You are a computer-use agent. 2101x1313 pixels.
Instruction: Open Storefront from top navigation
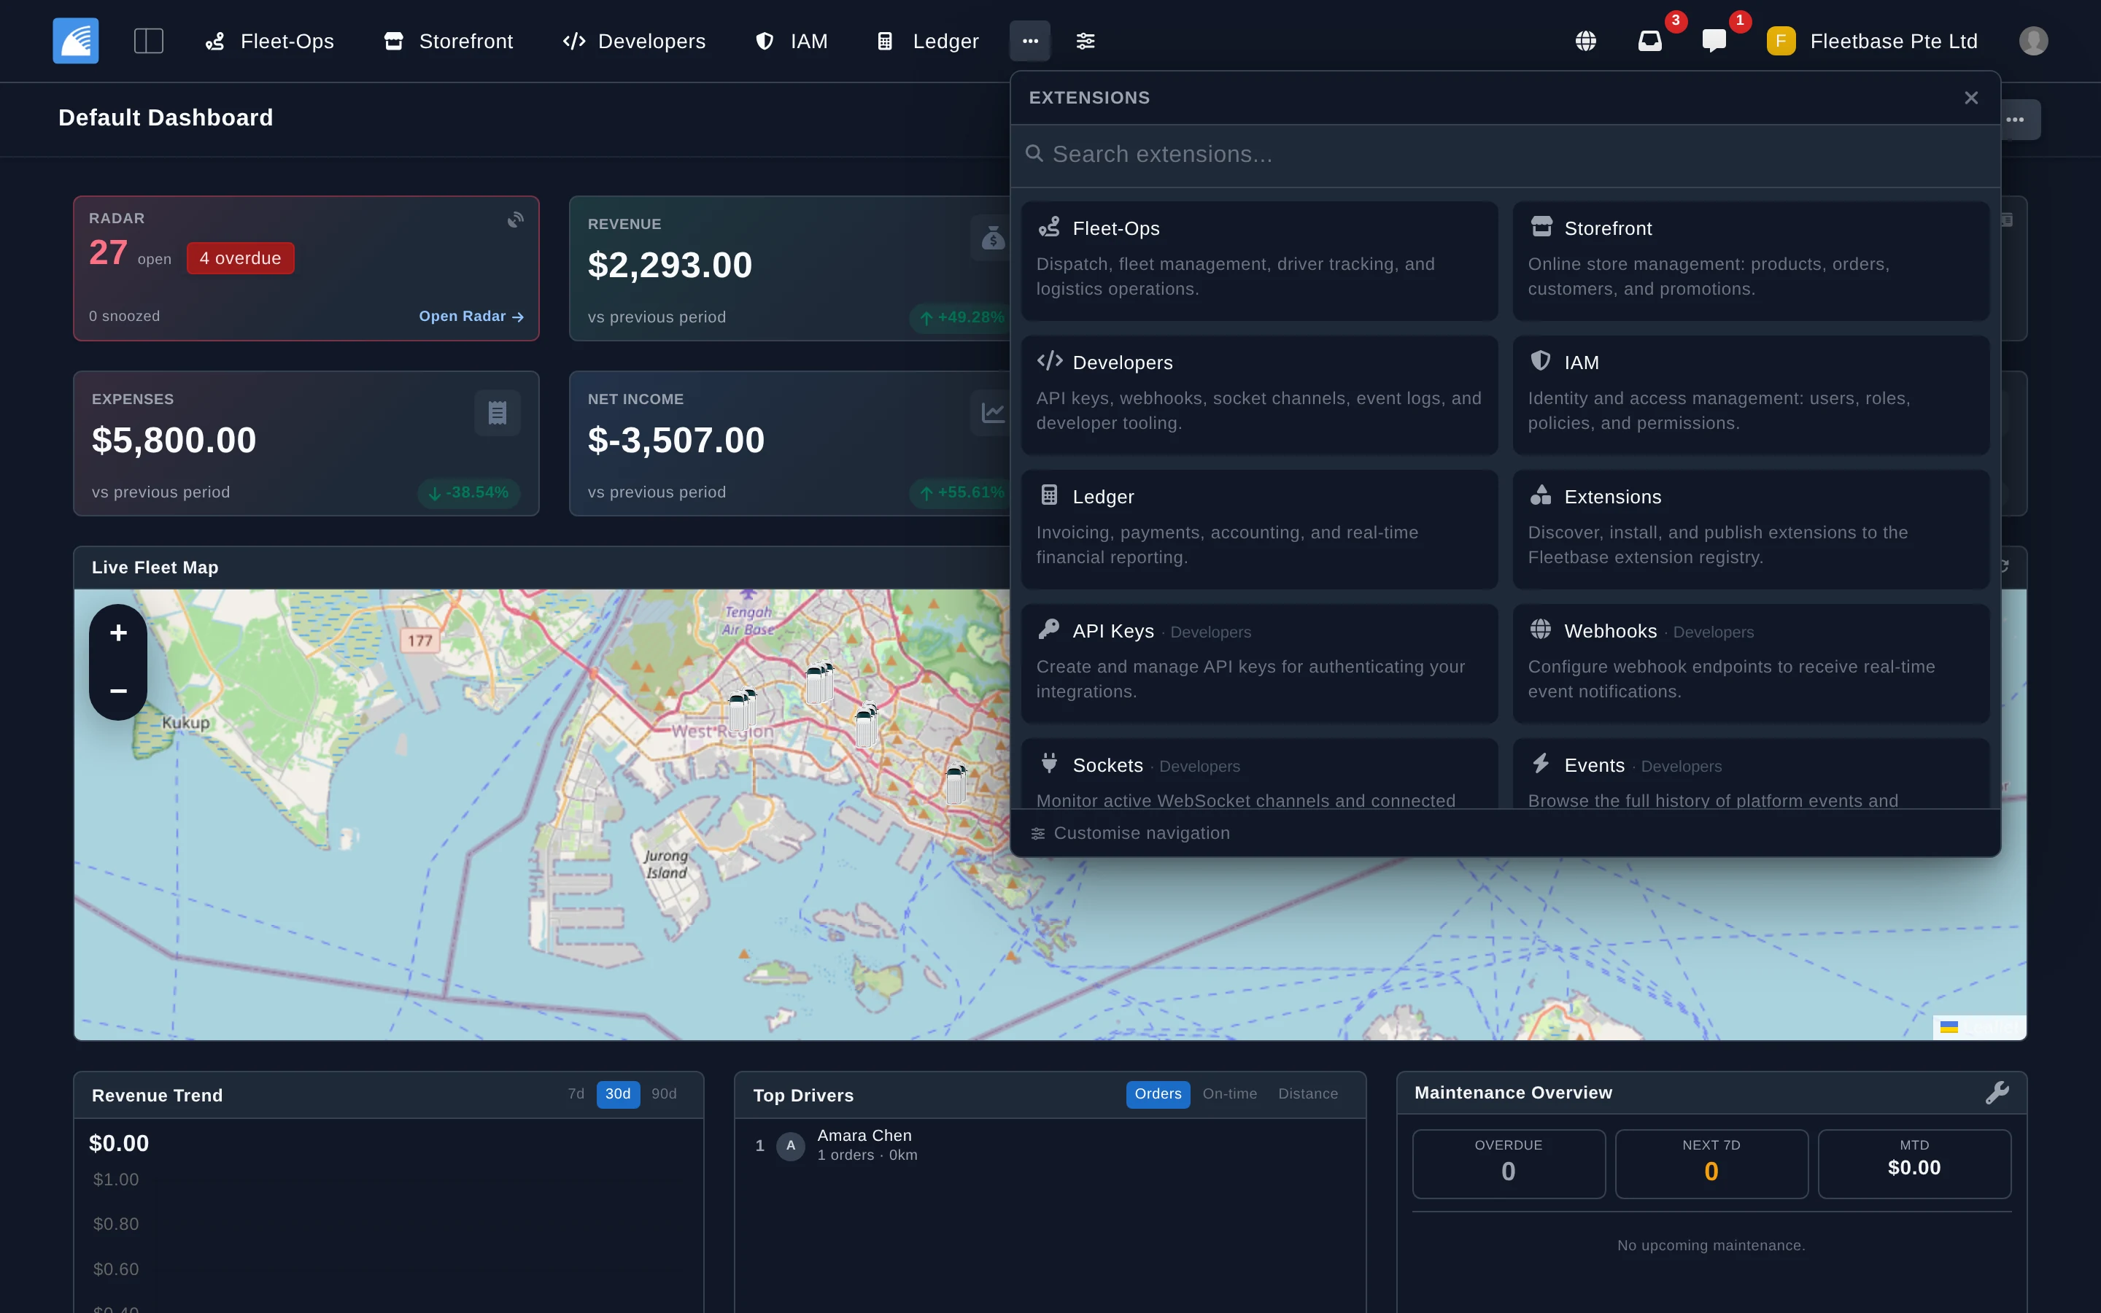[448, 41]
